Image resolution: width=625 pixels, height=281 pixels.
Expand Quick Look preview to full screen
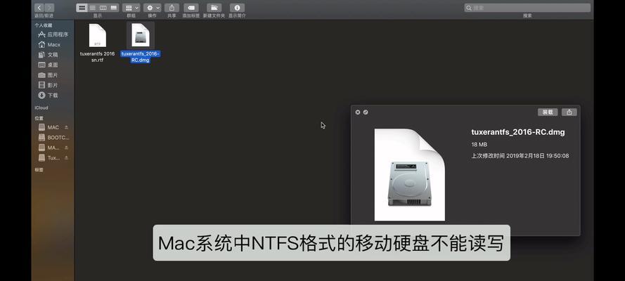pyautogui.click(x=366, y=112)
